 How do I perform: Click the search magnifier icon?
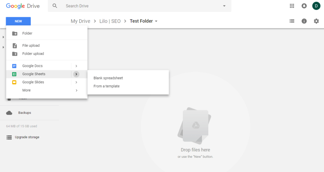(x=55, y=6)
